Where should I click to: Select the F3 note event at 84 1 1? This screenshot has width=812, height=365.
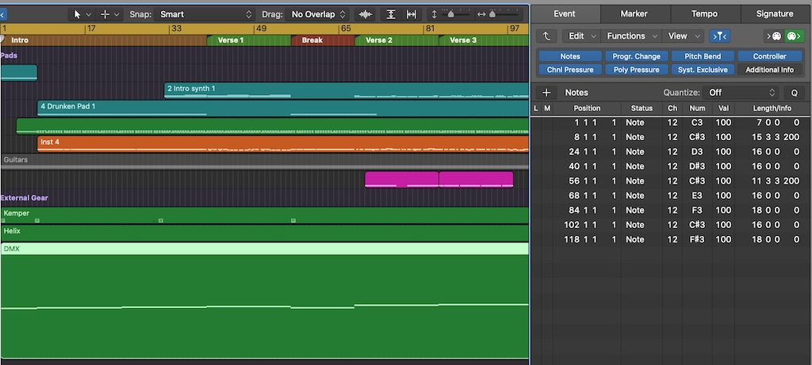671,211
